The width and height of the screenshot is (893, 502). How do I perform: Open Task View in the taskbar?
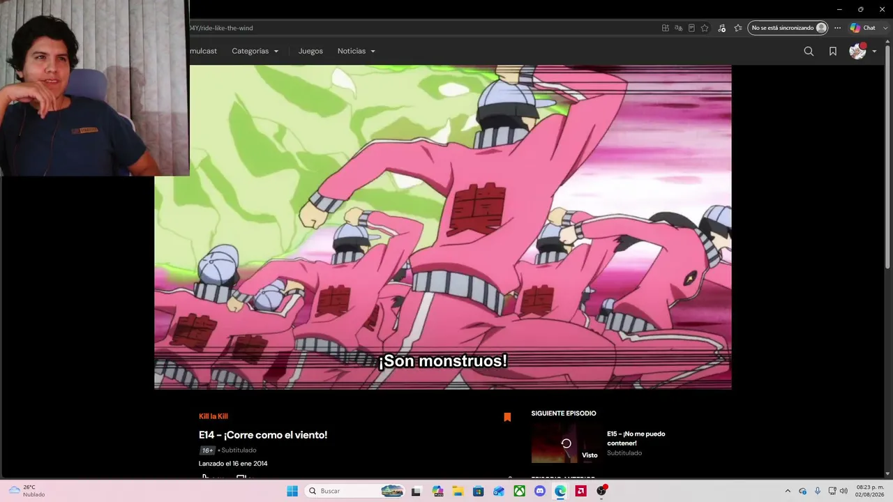[416, 491]
